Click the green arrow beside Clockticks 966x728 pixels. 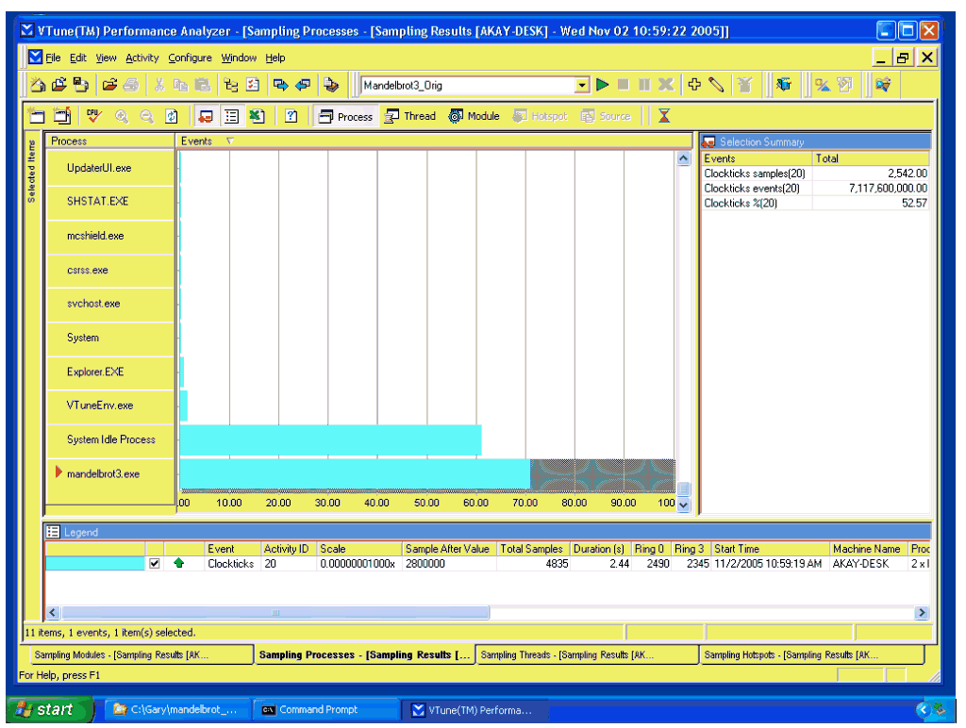[178, 564]
